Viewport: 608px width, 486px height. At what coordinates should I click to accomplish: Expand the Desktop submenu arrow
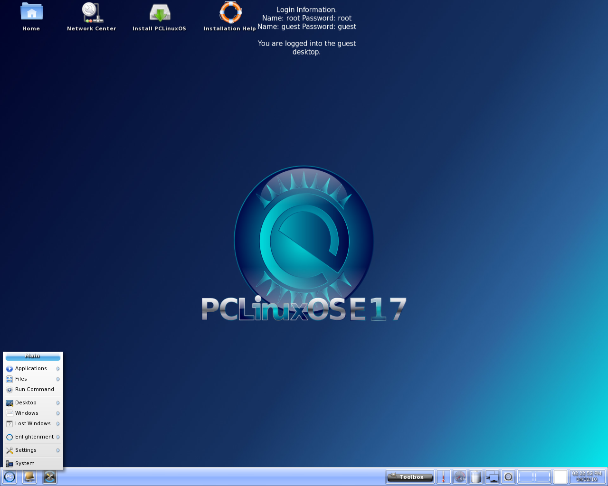[x=58, y=403]
